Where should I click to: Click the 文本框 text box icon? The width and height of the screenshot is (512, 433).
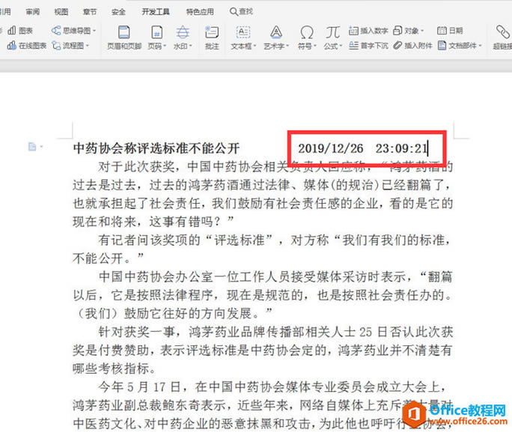point(243,33)
